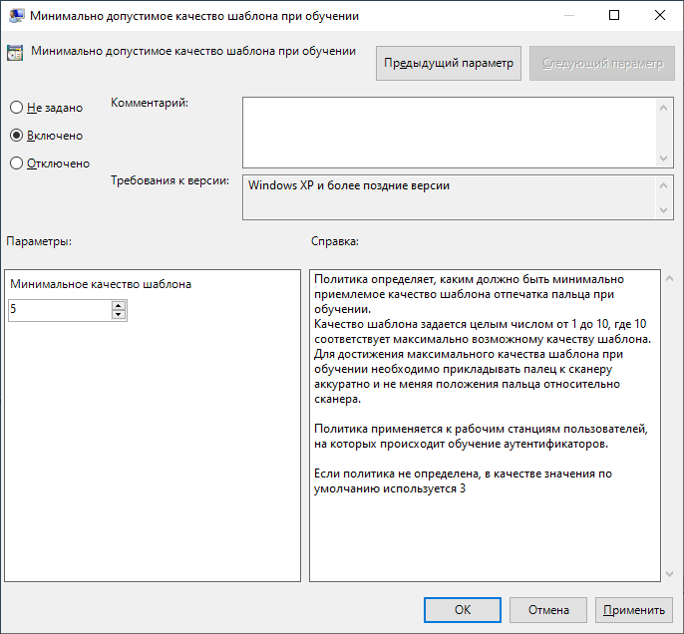
Task: Click help panel scroll down arrow
Action: click(x=670, y=574)
